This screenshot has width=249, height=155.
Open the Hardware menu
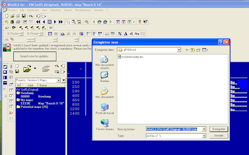click(x=33, y=10)
